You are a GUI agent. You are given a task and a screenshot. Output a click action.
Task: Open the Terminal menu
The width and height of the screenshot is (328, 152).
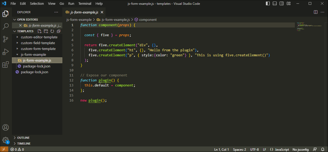(85, 4)
